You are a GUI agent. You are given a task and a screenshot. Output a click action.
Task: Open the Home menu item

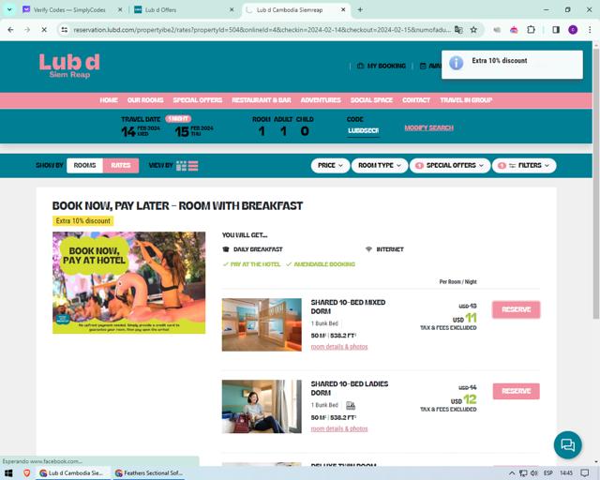click(x=109, y=100)
